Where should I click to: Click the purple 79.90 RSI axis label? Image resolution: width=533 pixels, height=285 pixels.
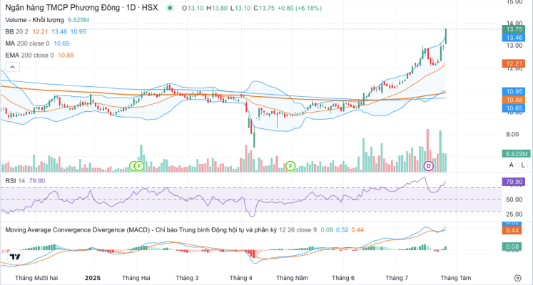(x=514, y=182)
